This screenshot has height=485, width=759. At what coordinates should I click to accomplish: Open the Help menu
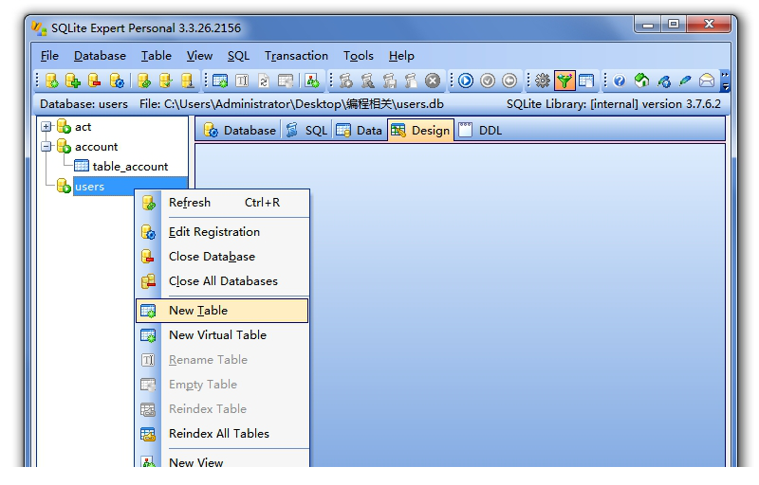(401, 56)
